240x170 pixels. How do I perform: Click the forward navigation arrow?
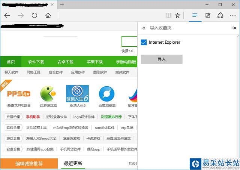(x=21, y=15)
